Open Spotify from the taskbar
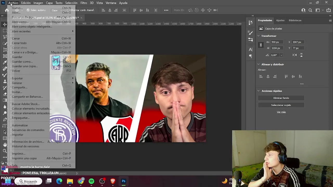 (x=91, y=181)
